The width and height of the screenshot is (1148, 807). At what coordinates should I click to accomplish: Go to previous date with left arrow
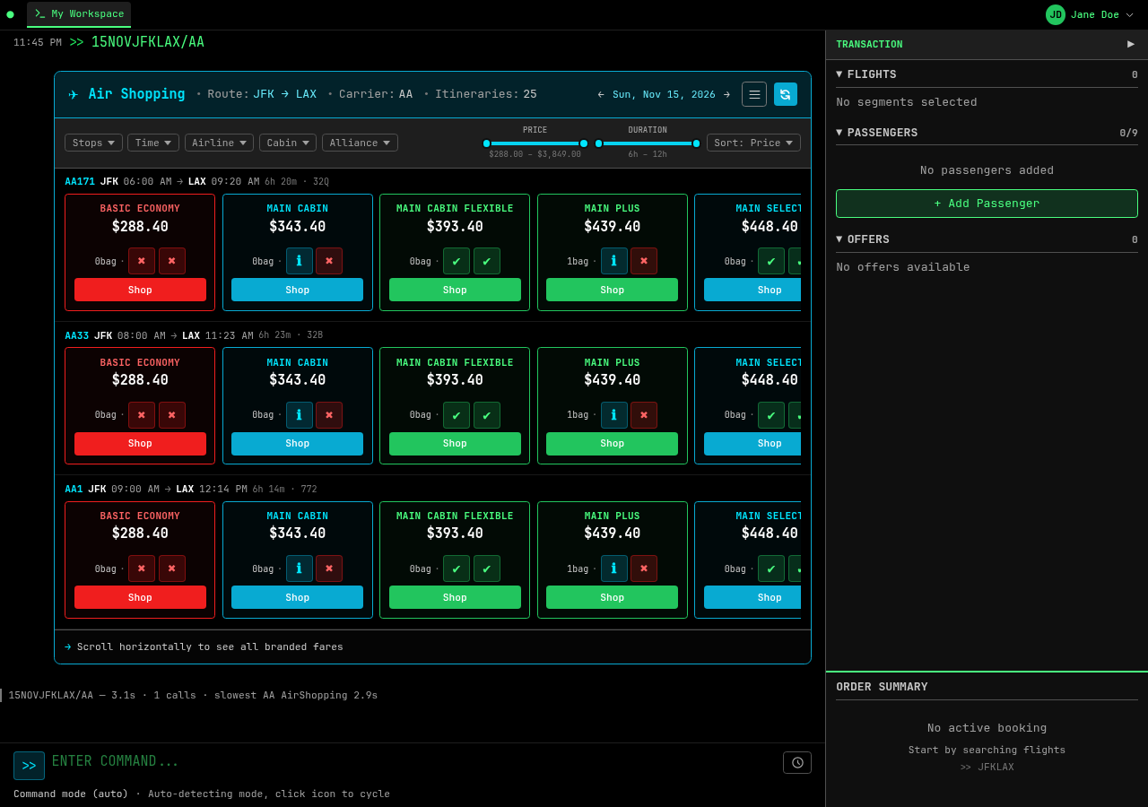click(601, 94)
